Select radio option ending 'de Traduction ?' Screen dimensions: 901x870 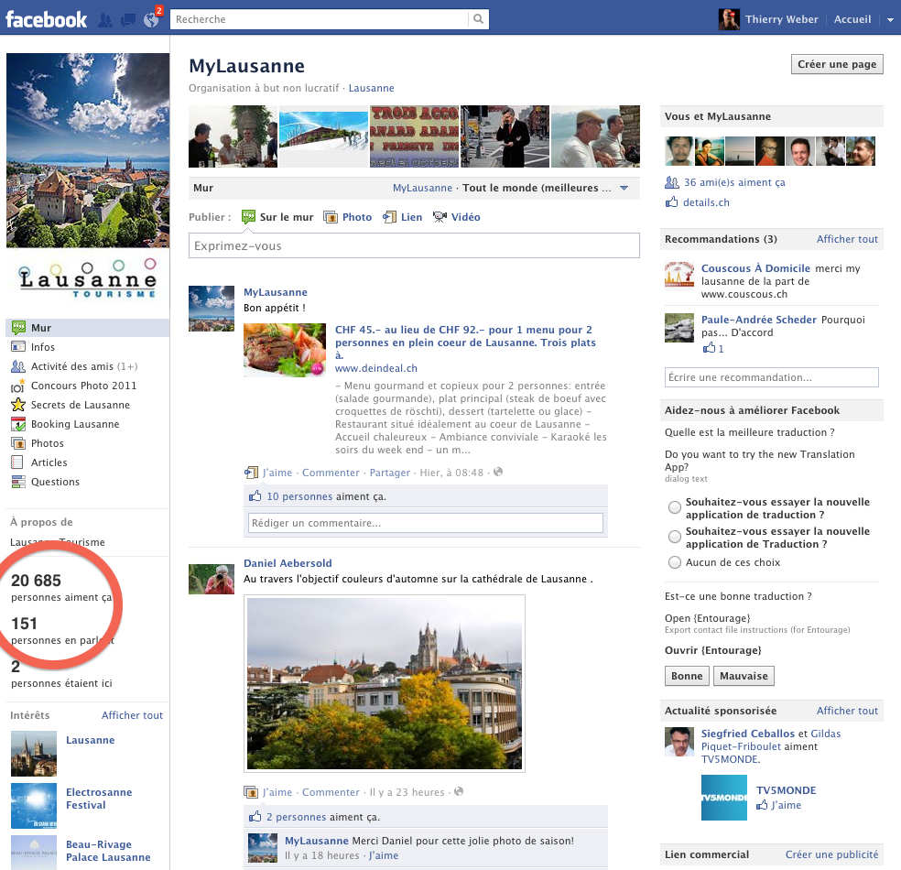(675, 537)
